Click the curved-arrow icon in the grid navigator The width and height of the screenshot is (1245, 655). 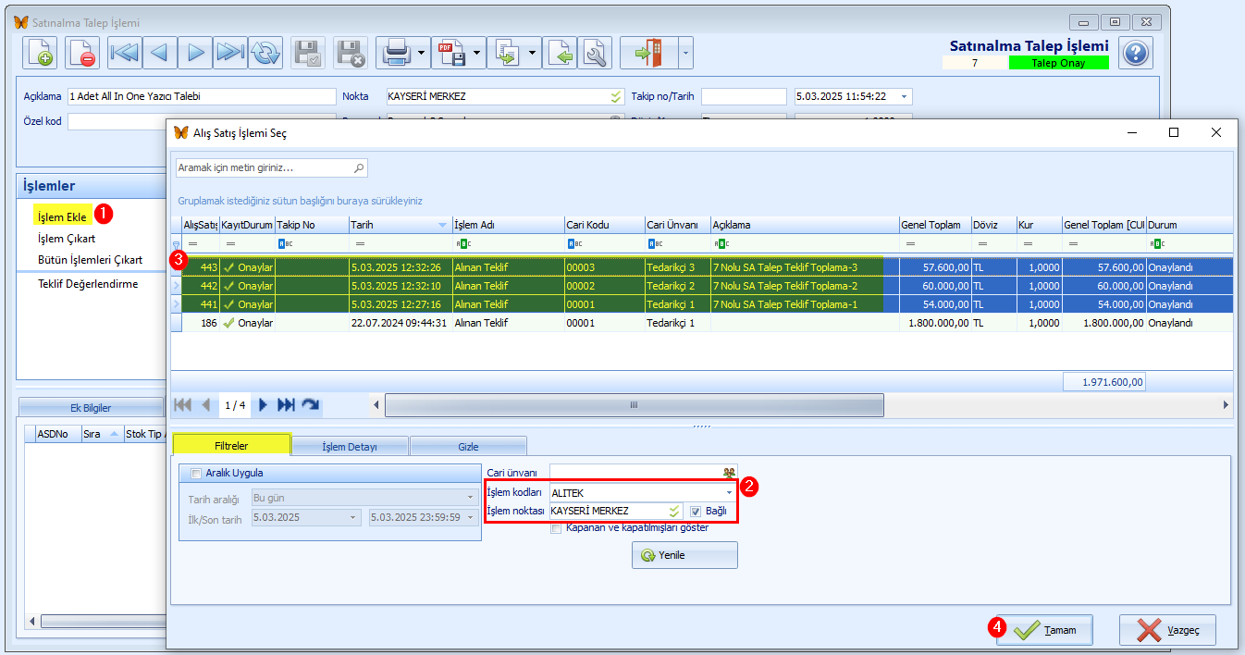311,404
